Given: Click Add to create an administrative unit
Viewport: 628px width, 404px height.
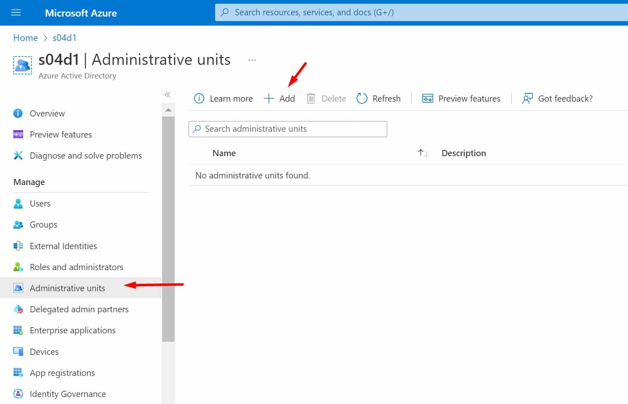Looking at the screenshot, I should coord(279,98).
